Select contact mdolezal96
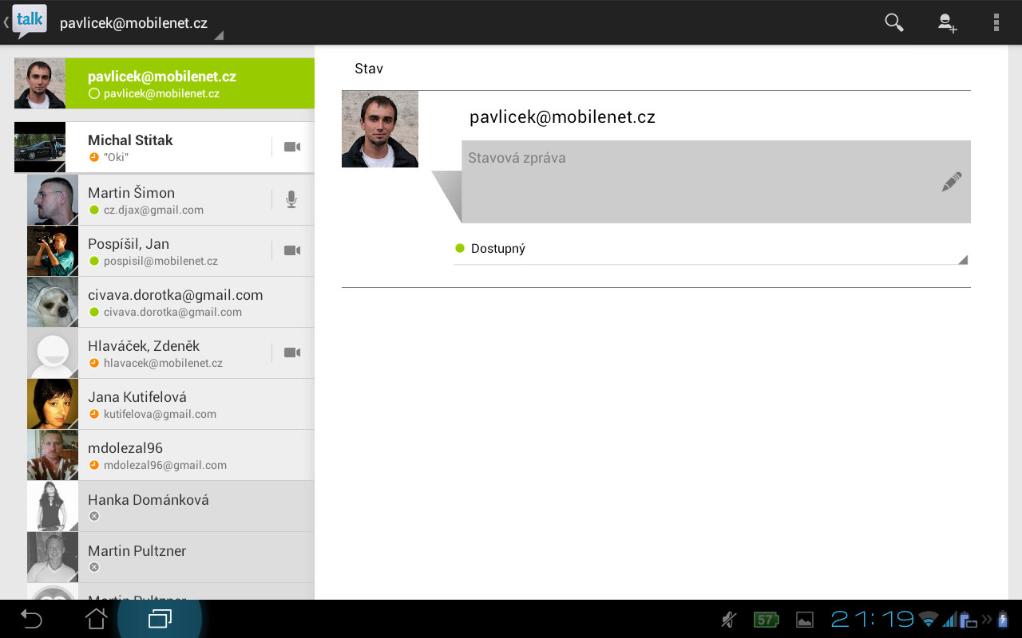Screen dimensions: 1022x638 coord(176,455)
